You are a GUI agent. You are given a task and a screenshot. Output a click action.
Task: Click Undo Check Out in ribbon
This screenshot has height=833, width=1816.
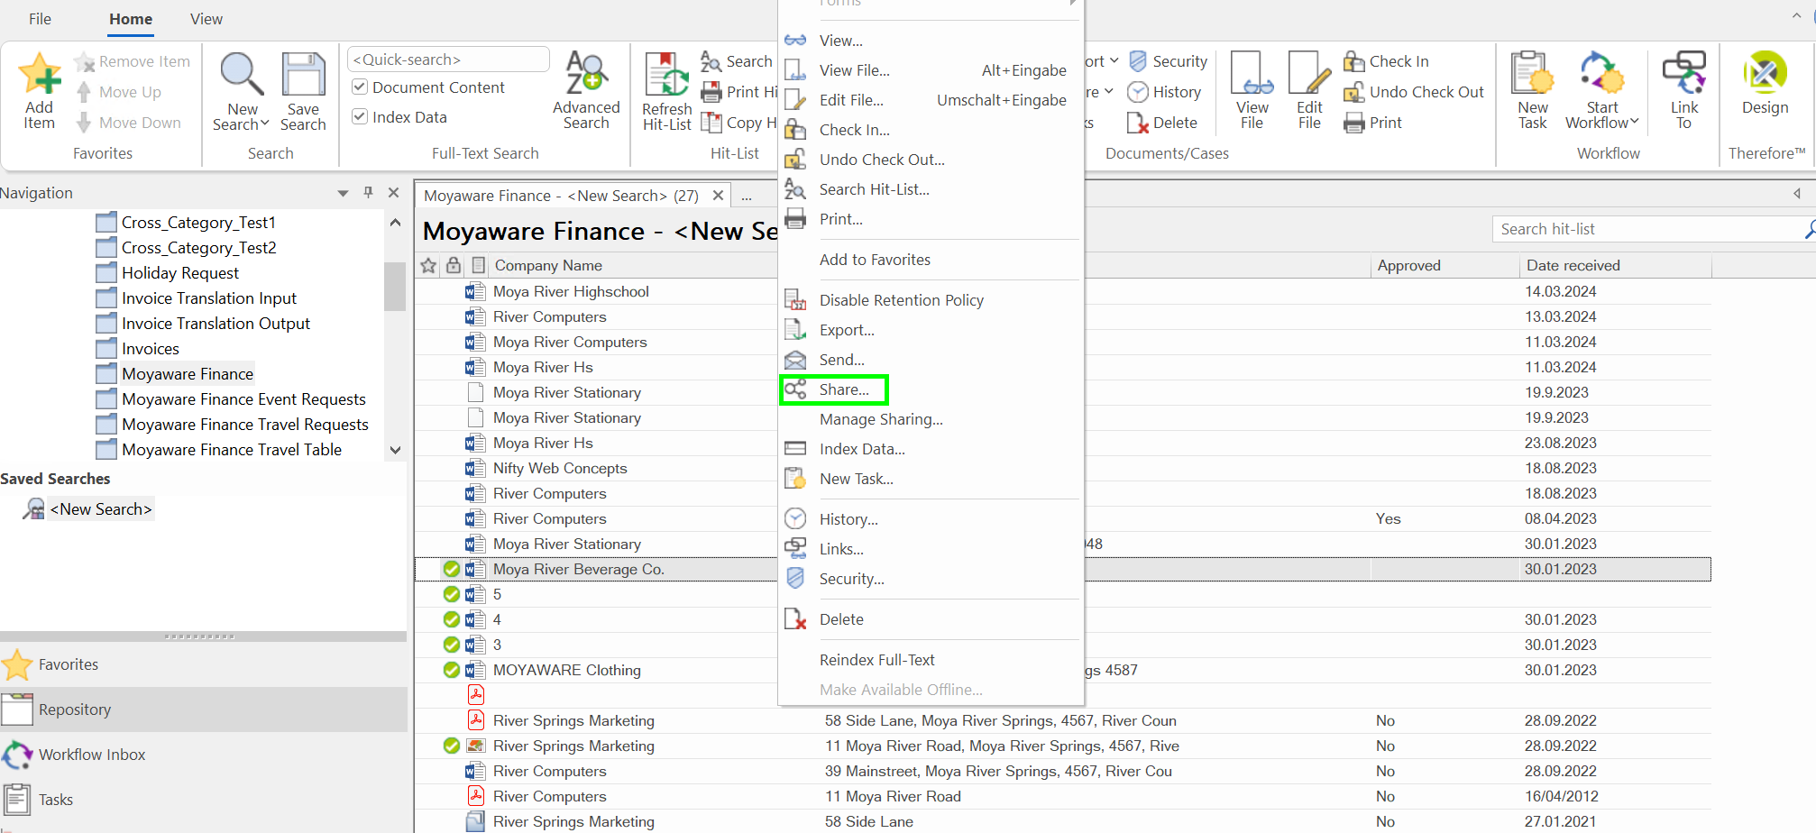1414,92
